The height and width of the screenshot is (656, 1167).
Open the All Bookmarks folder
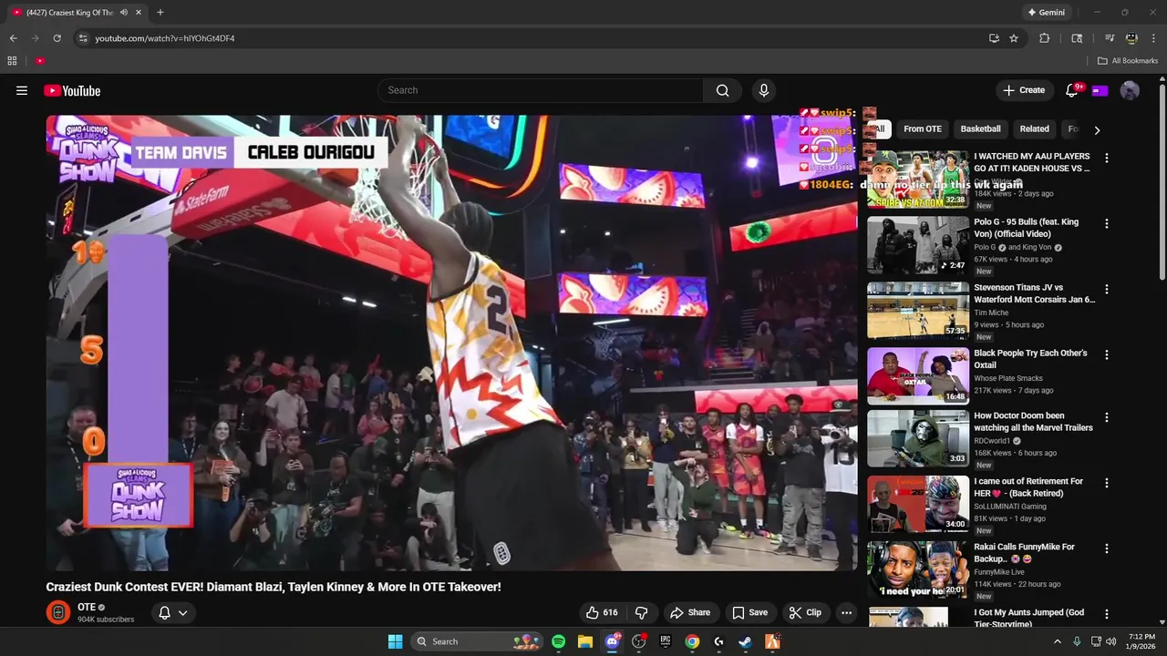[1128, 61]
